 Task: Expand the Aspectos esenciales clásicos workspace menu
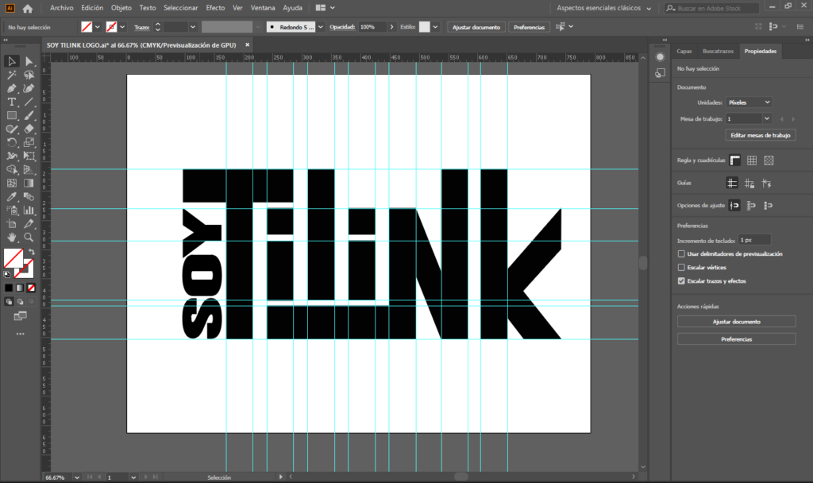(x=603, y=8)
